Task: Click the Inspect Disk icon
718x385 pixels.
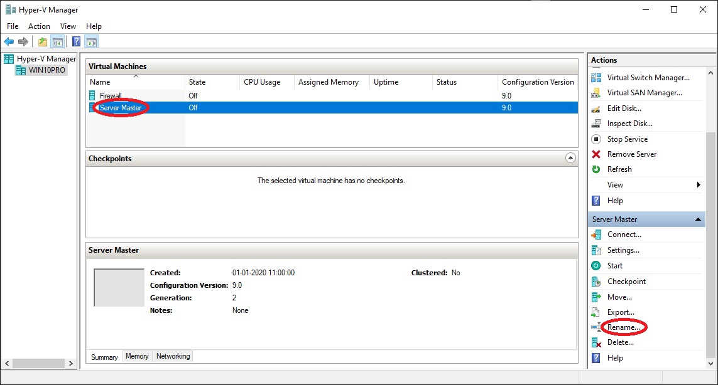Action: [x=596, y=124]
